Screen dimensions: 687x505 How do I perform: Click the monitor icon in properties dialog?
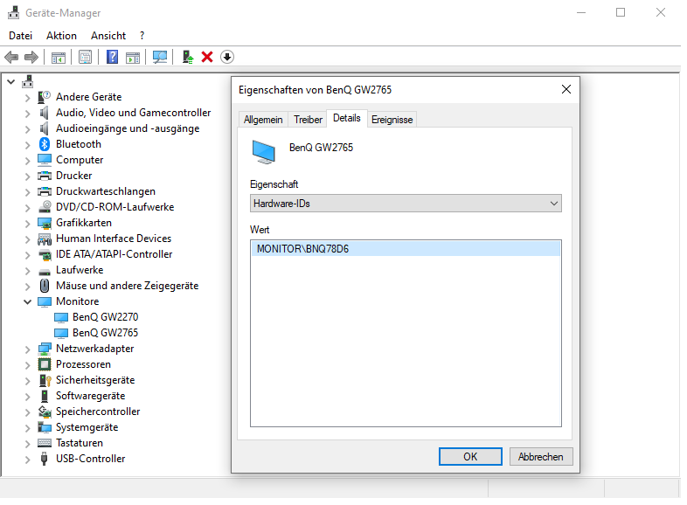(263, 152)
